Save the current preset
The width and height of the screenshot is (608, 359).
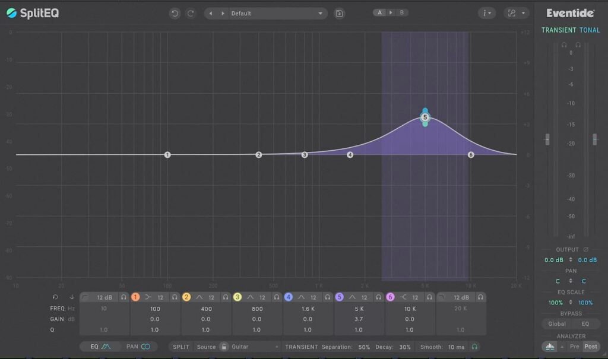339,13
